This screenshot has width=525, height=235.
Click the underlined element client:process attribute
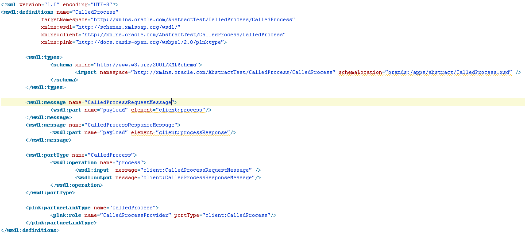[168, 110]
